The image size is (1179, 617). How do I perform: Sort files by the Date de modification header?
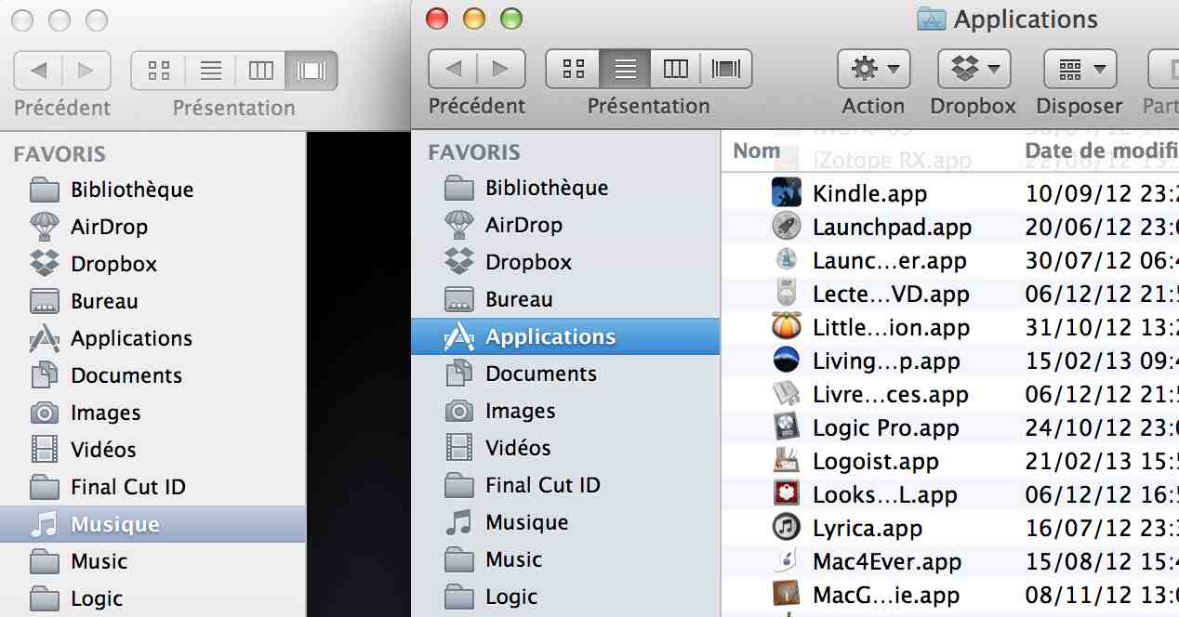click(1101, 151)
